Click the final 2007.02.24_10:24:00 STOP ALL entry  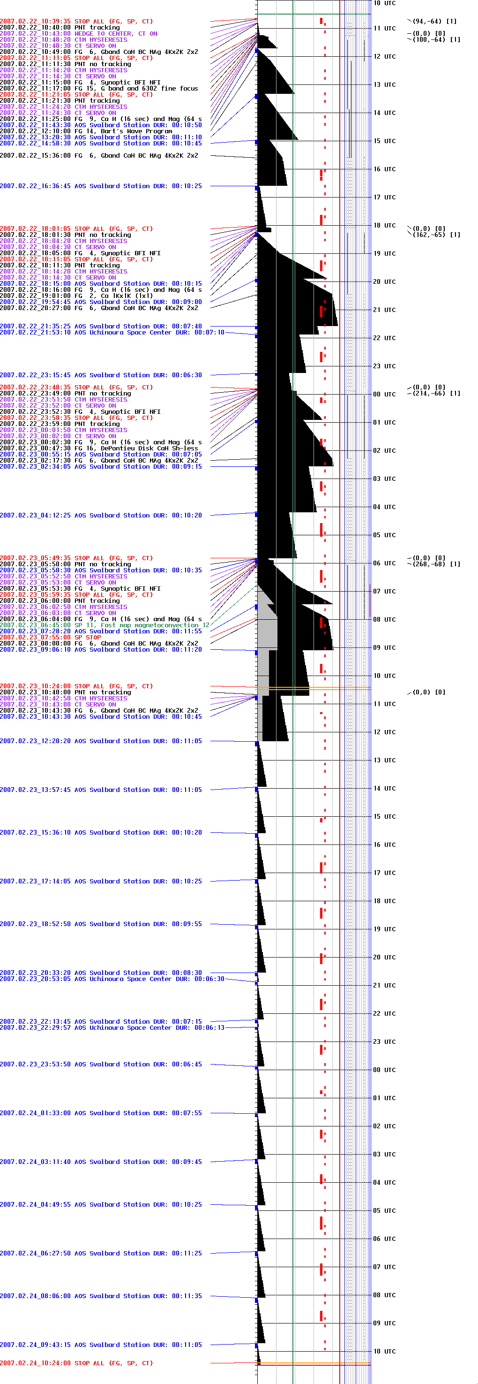[x=76, y=1363]
